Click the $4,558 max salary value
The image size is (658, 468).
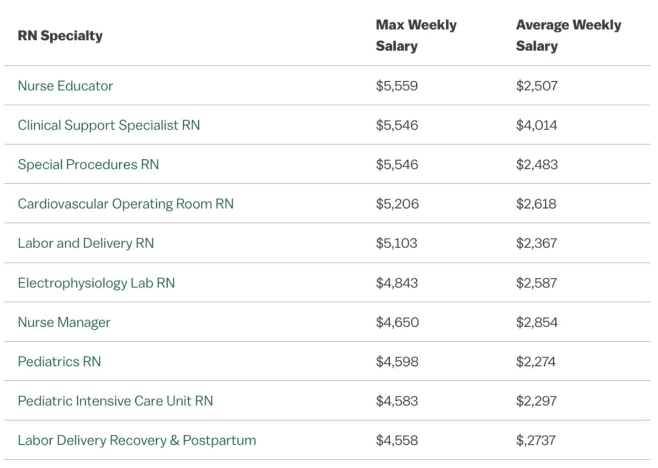tap(397, 440)
